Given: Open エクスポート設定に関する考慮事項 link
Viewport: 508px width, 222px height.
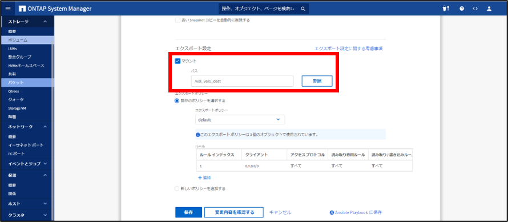Looking at the screenshot, I should pyautogui.click(x=349, y=49).
